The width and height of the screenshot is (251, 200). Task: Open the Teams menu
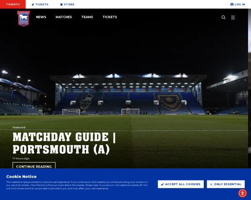coord(87,17)
